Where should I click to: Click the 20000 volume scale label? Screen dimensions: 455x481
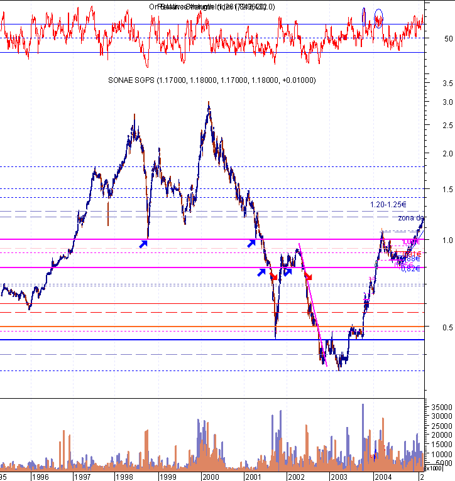[442, 435]
